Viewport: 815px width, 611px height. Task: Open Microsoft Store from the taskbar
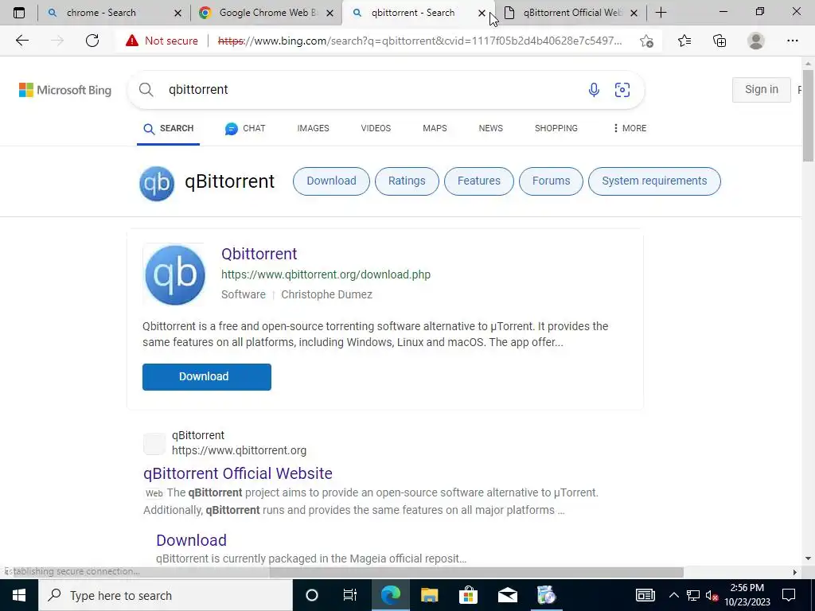coord(468,595)
